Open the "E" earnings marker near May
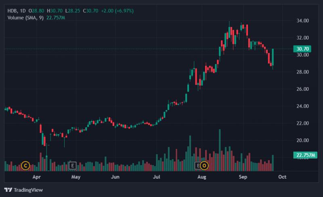323x197 pixels. (x=72, y=166)
